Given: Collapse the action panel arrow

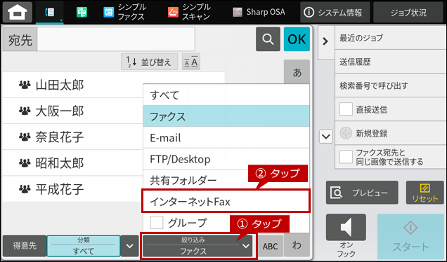Looking at the screenshot, I should 325,42.
